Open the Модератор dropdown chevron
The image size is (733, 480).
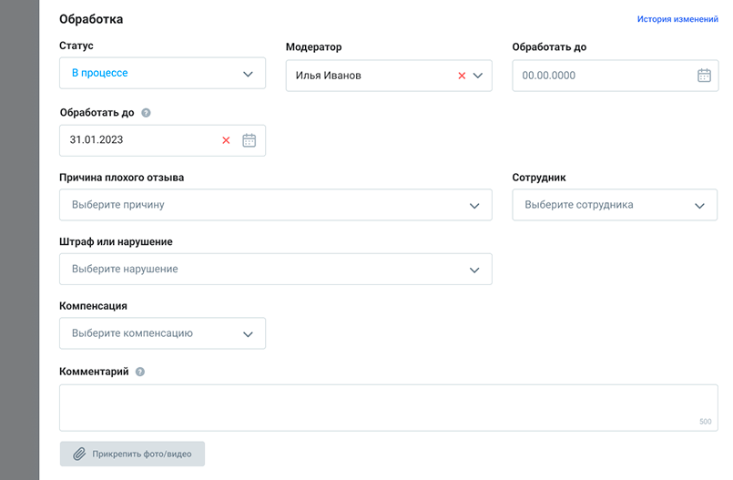tap(478, 76)
